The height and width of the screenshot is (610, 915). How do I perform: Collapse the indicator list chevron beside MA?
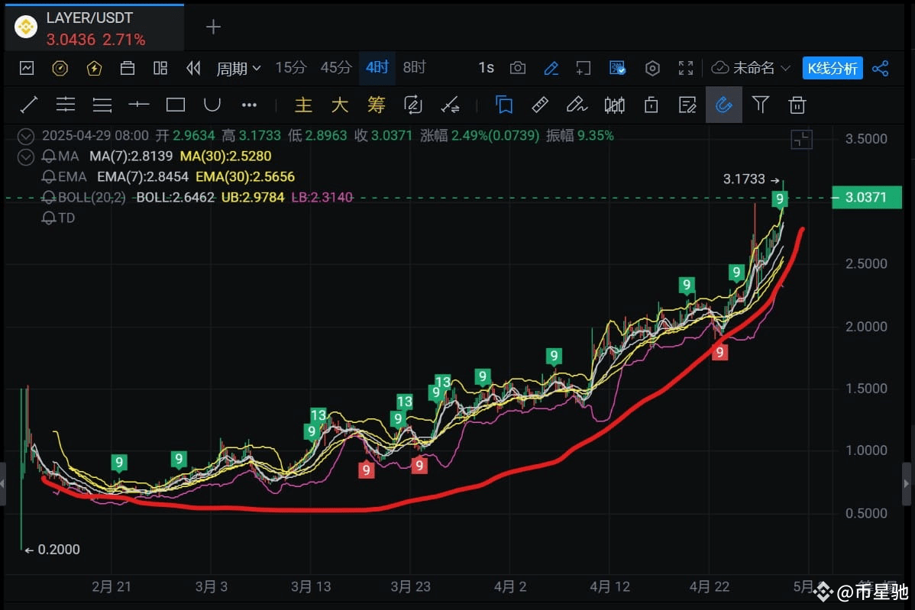(26, 157)
